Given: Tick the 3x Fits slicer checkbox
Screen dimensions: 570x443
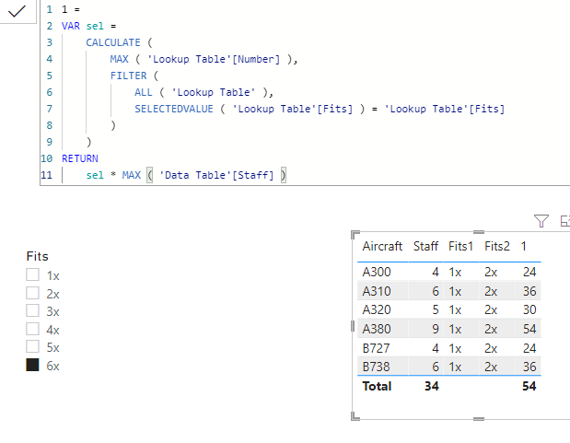Looking at the screenshot, I should click(x=33, y=310).
